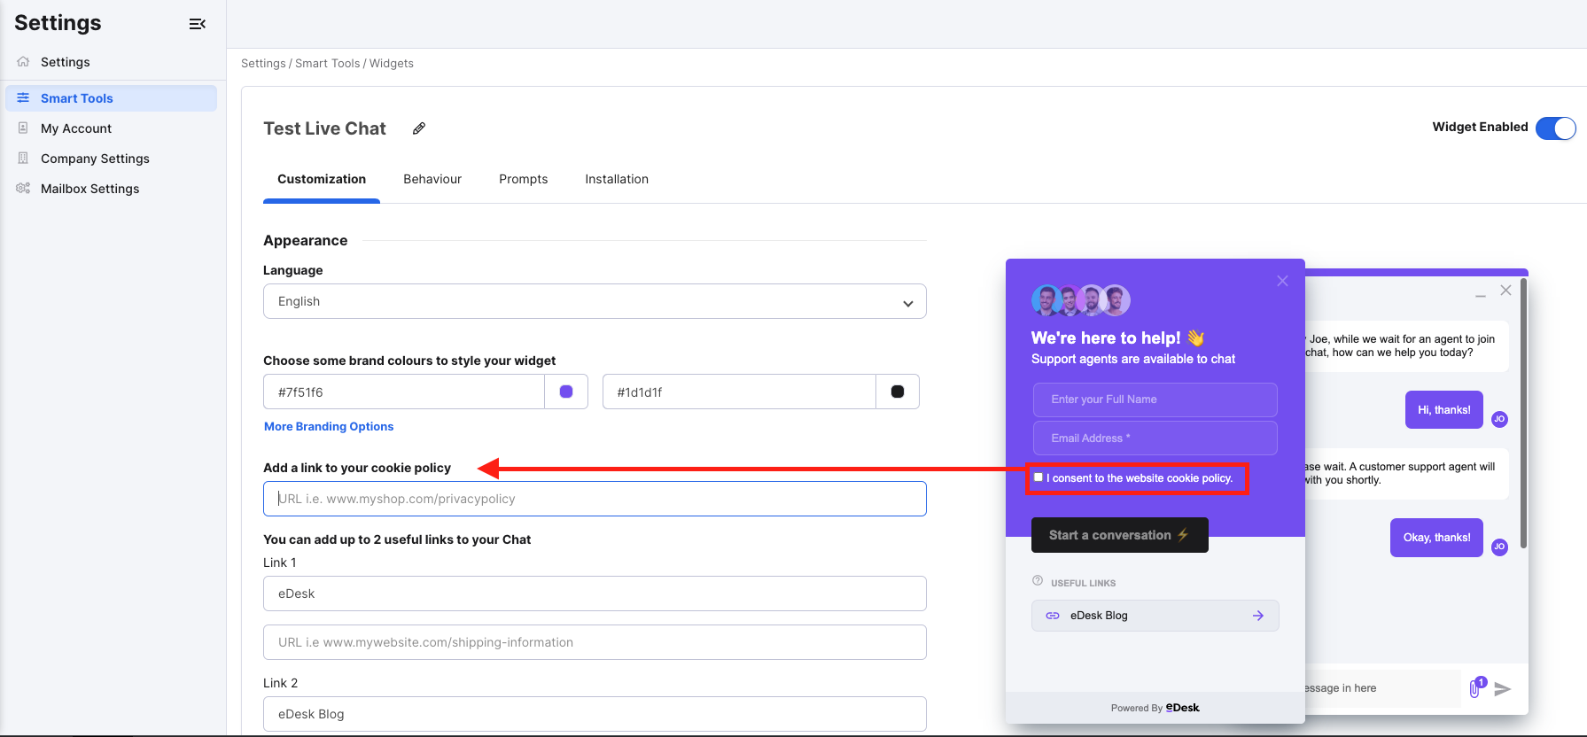Viewport: 1587px width, 737px height.
Task: Click More Branding Options link
Action: (x=329, y=426)
